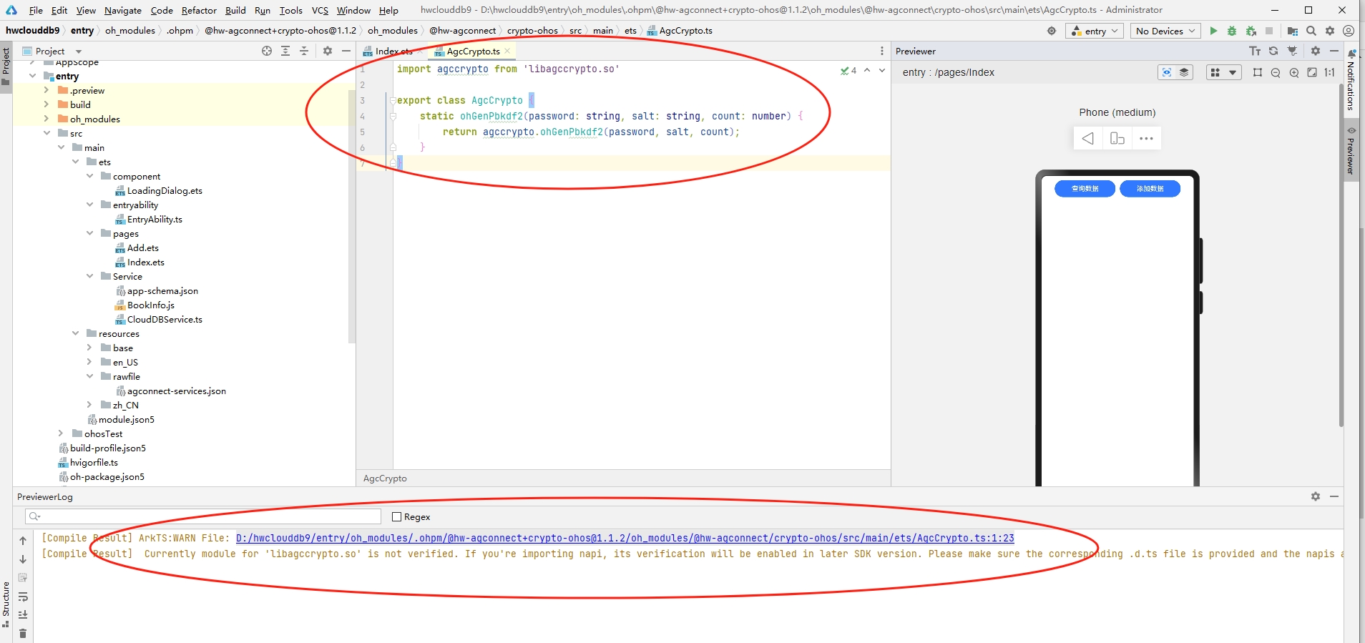Hide the Project tool window
Viewport: 1365px width, 643px height.
pos(346,51)
